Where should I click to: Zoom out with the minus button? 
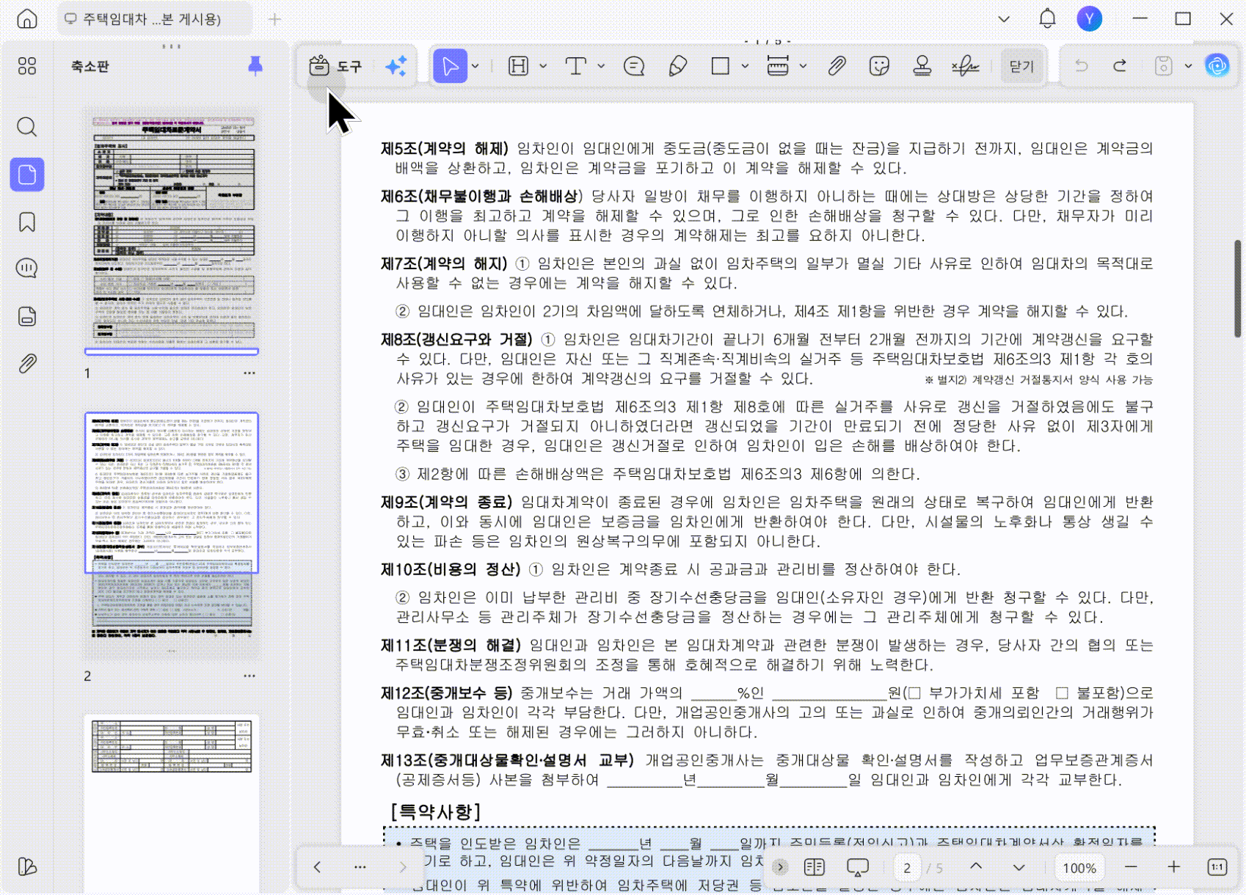click(1131, 867)
